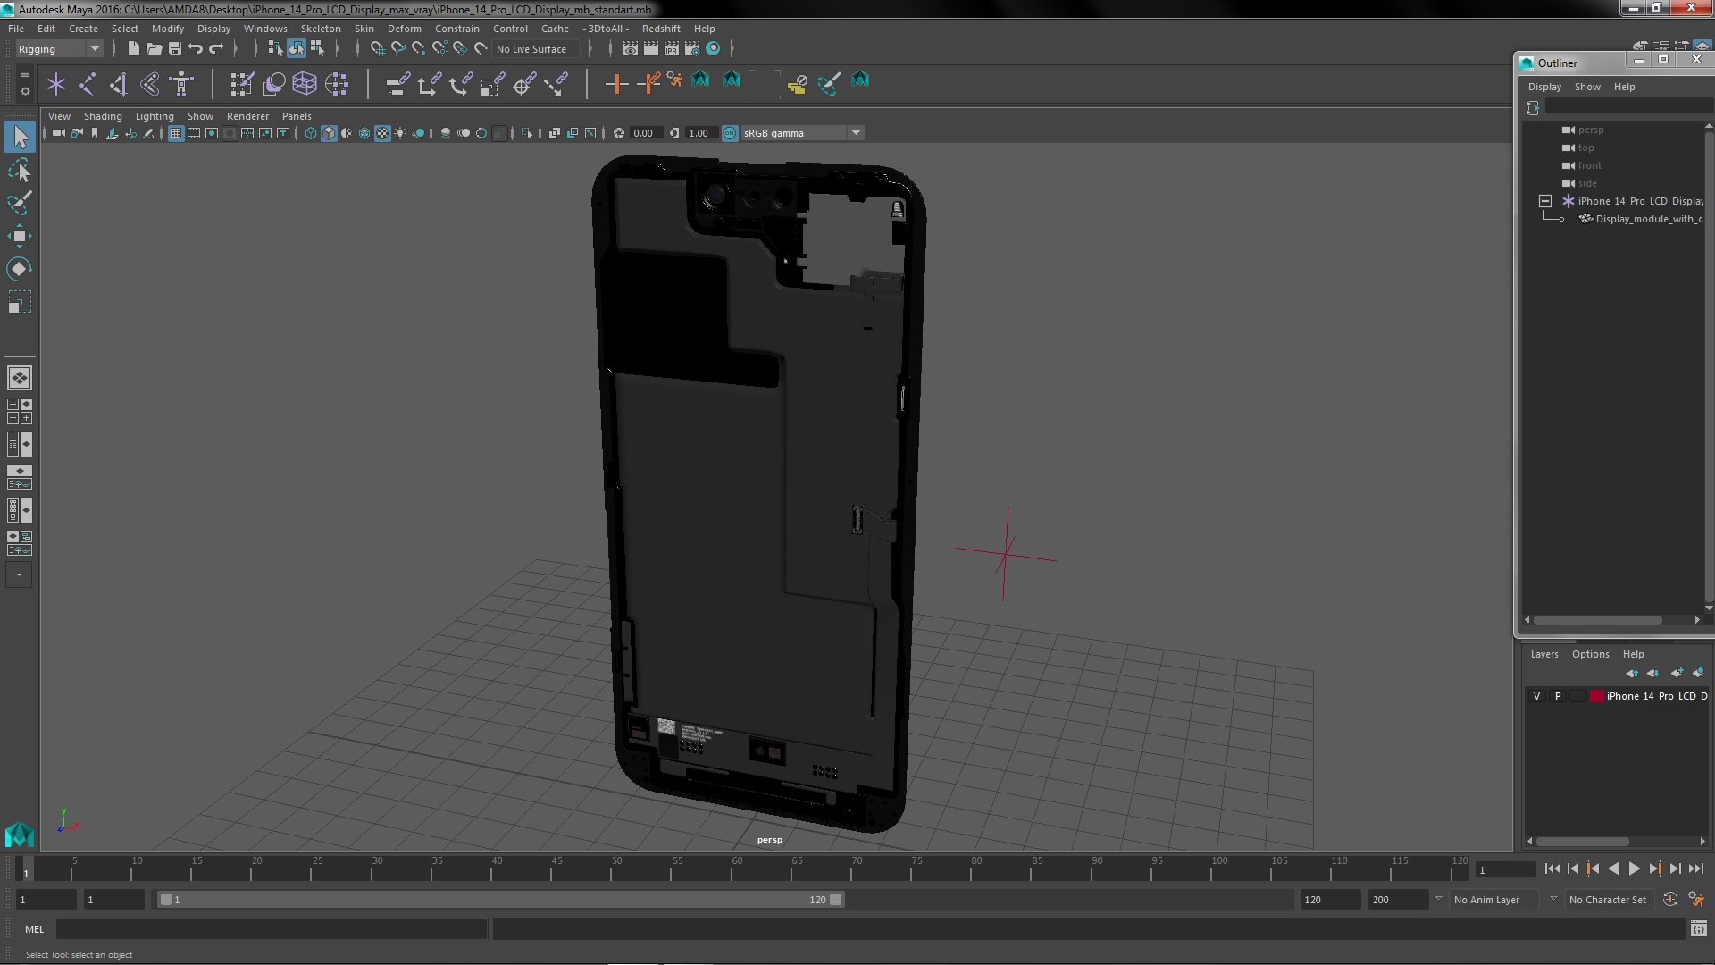The width and height of the screenshot is (1715, 965).
Task: Open the layer editor Options menu
Action: pyautogui.click(x=1590, y=654)
